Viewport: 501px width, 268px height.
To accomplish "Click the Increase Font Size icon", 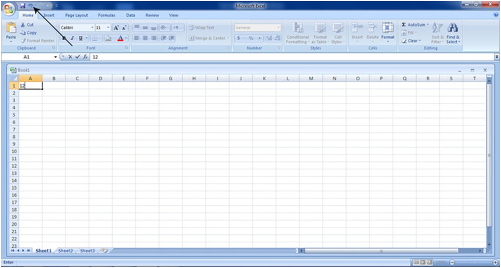I will [x=117, y=28].
